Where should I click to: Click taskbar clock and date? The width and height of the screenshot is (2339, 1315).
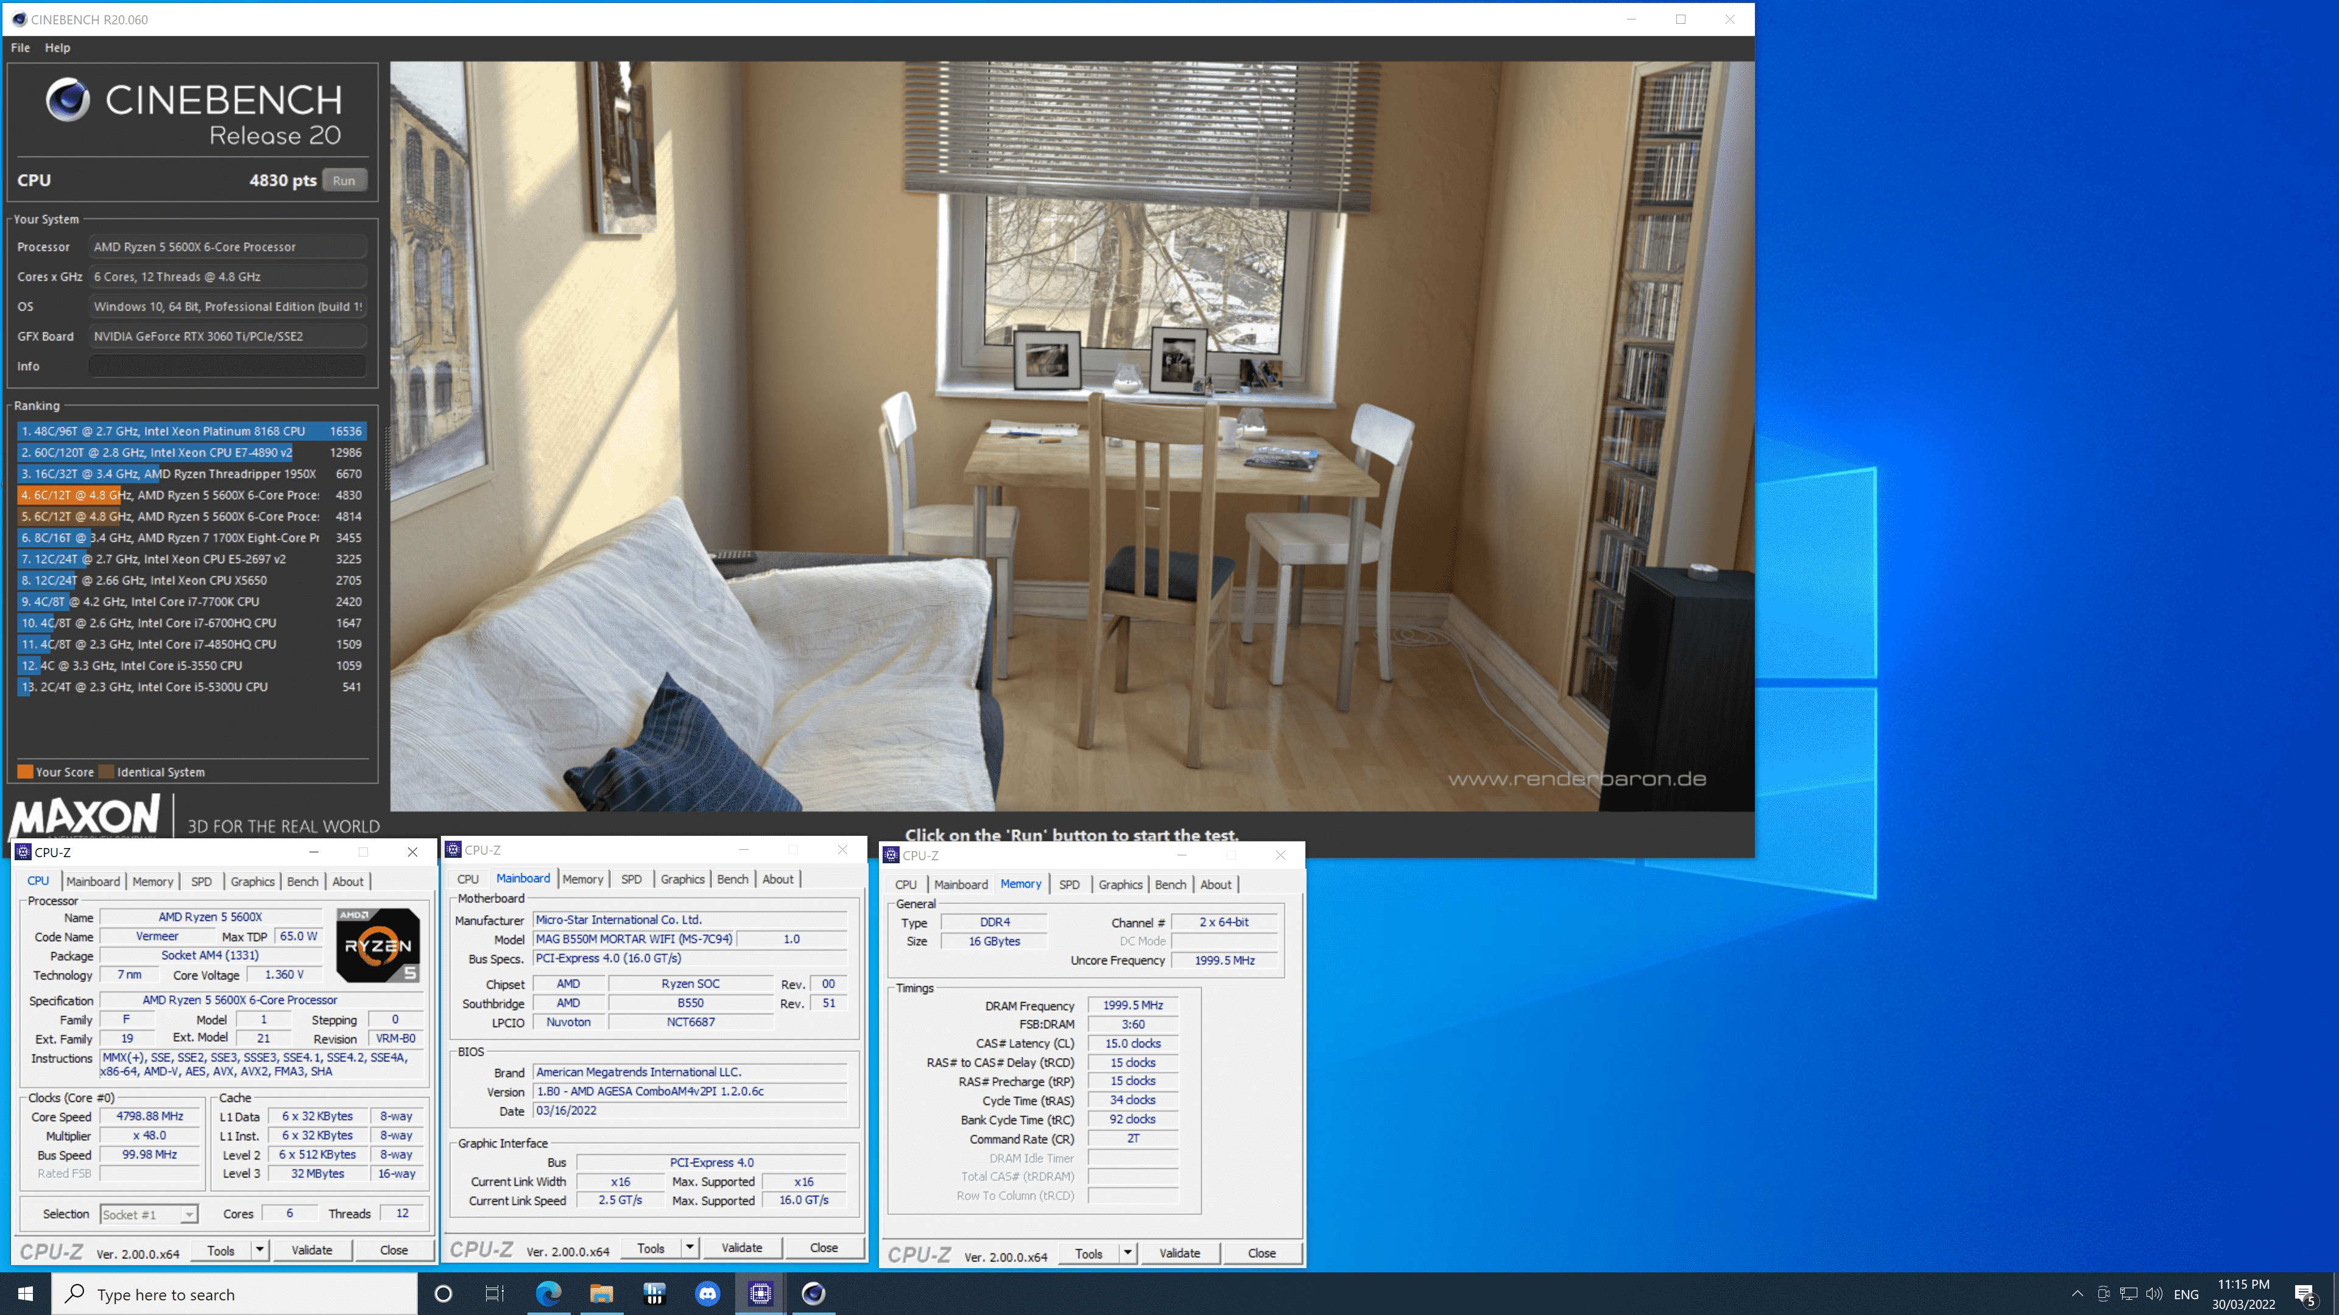[2243, 1294]
